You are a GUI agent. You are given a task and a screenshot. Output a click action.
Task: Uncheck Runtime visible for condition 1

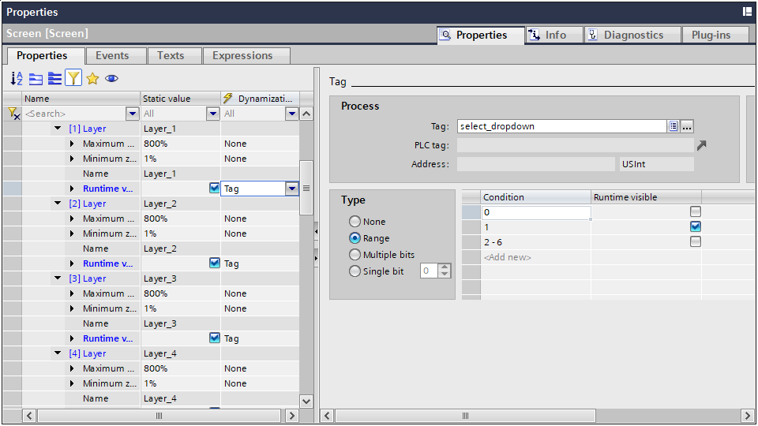click(x=695, y=226)
